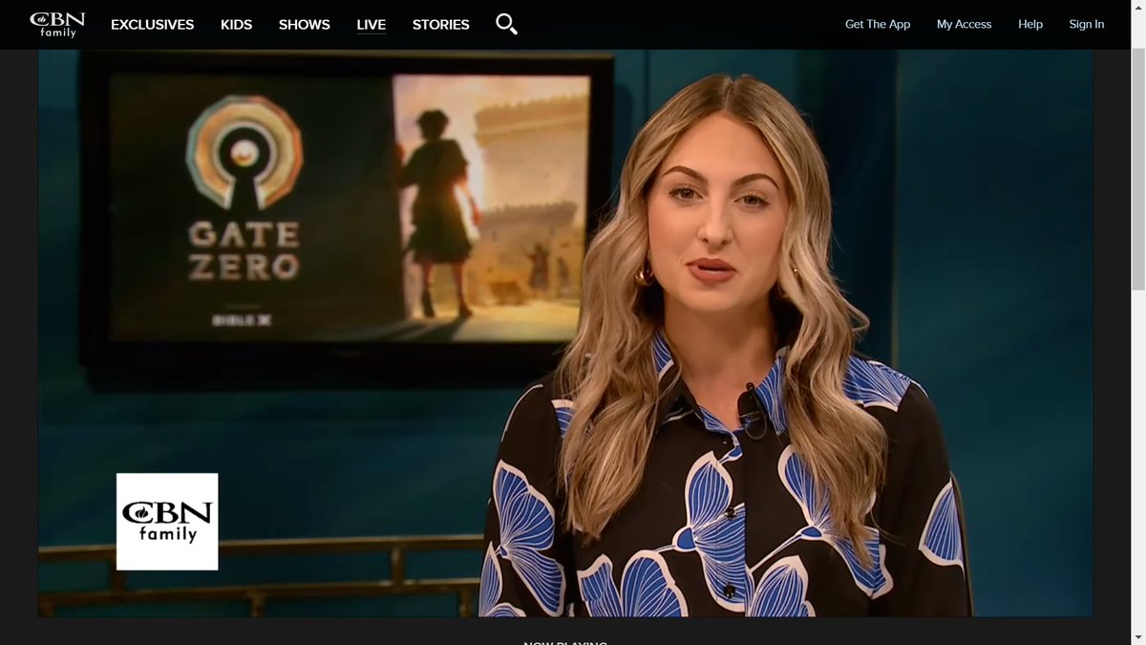
Task: Open My Access
Action: [964, 24]
